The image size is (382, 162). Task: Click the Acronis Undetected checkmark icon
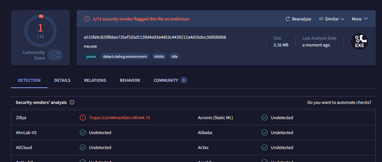point(265,118)
